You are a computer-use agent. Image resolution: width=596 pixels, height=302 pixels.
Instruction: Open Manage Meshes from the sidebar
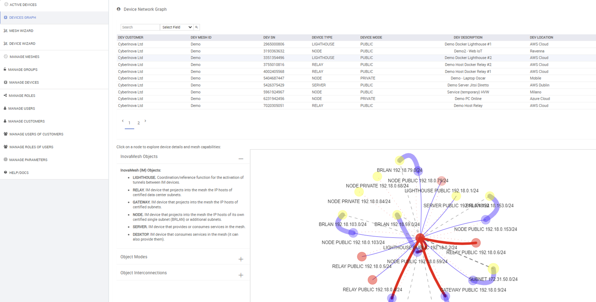pyautogui.click(x=24, y=57)
